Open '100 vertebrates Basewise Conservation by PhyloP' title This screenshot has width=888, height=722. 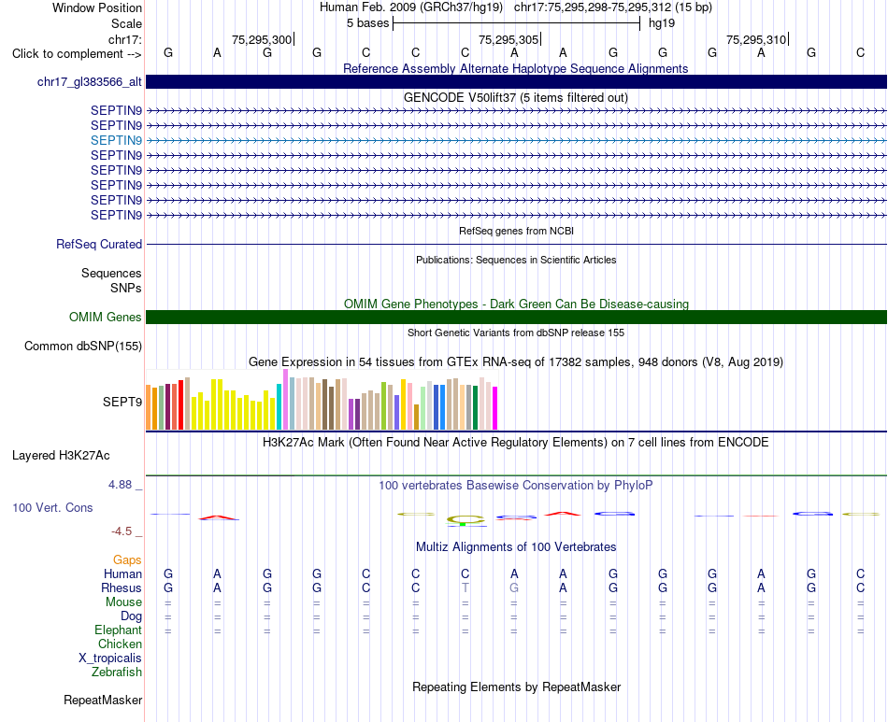(x=515, y=485)
